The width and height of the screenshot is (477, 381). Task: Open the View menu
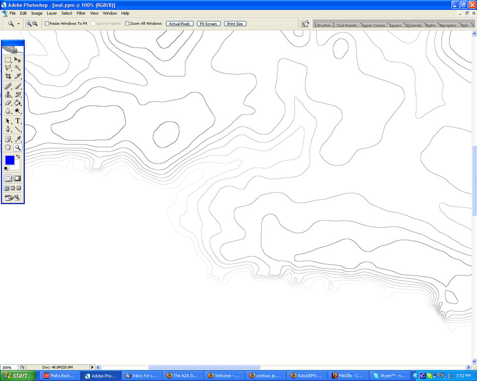94,13
